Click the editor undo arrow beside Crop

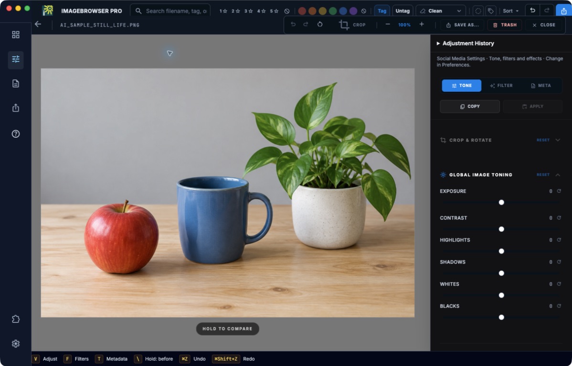tap(293, 24)
